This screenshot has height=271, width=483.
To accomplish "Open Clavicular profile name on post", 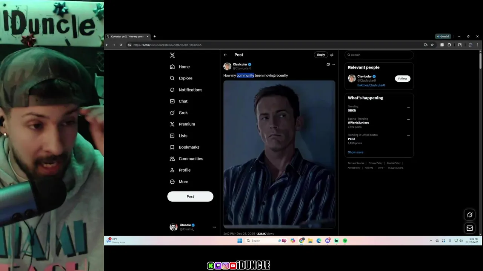I will point(240,64).
